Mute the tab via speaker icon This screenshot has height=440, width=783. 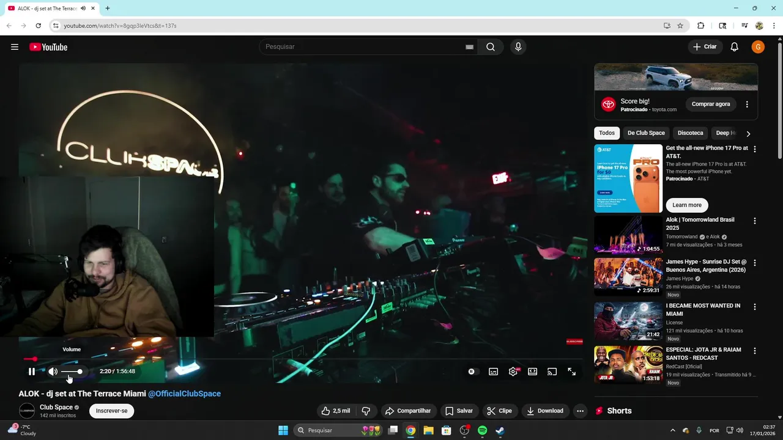point(83,9)
